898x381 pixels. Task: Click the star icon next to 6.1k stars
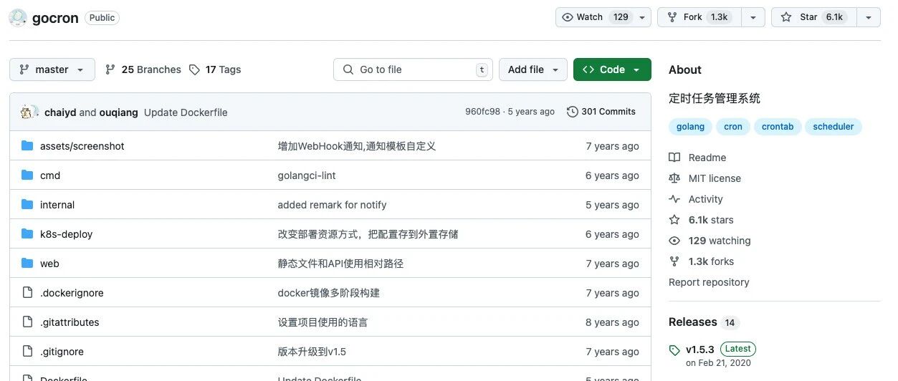(x=674, y=220)
